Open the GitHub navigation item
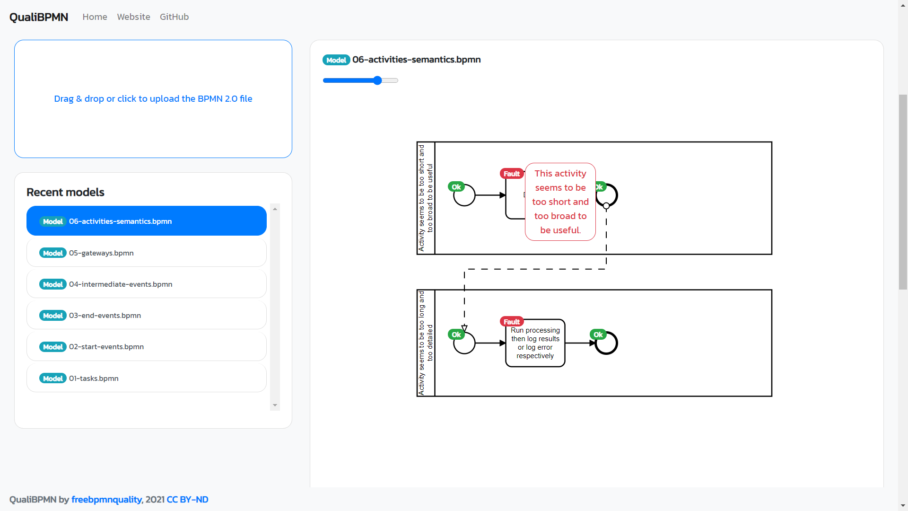The width and height of the screenshot is (908, 511). pos(174,17)
